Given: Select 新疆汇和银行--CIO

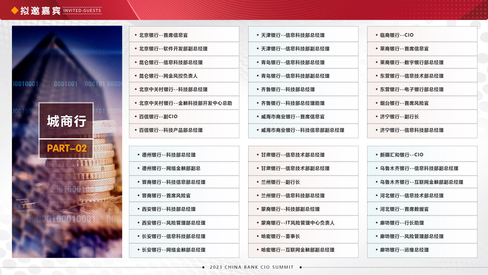Looking at the screenshot, I should pos(402,155).
